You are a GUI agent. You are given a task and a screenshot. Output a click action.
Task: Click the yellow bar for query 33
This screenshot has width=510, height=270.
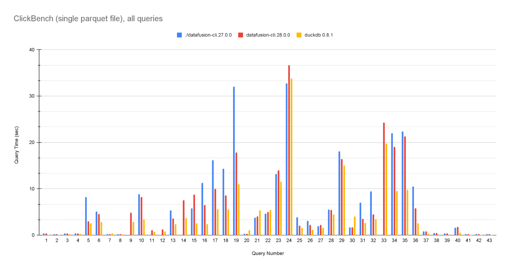tap(386, 189)
